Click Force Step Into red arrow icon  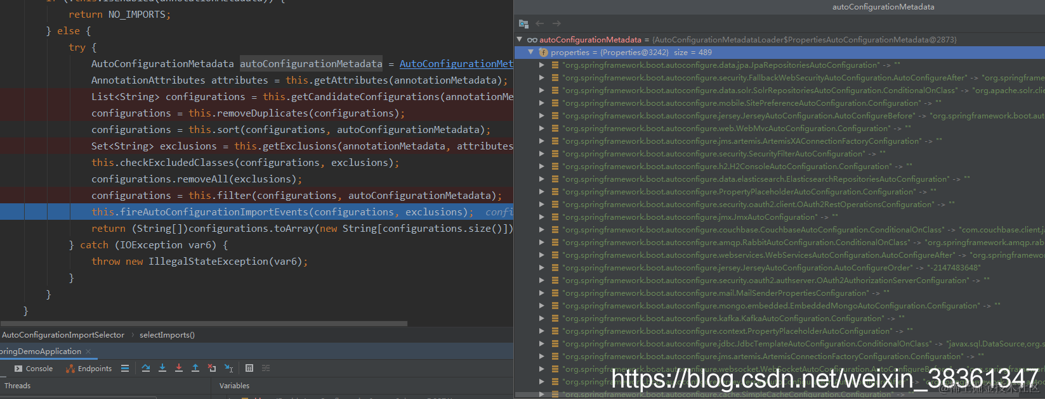(x=179, y=368)
